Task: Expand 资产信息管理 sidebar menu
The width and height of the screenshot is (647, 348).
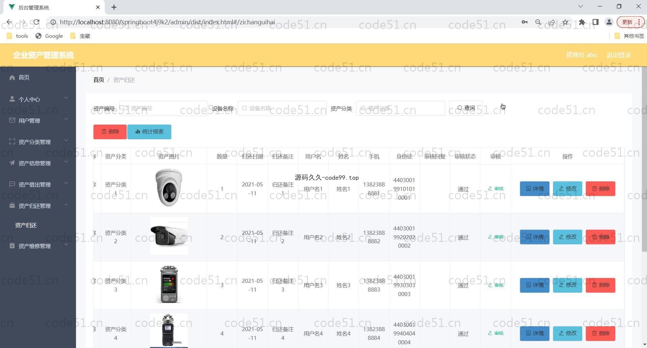Action: coord(38,163)
